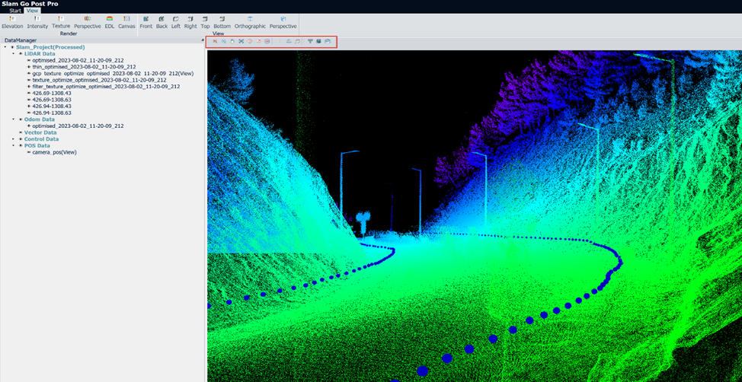Select the Slam_Project(Processed) label

pos(50,47)
